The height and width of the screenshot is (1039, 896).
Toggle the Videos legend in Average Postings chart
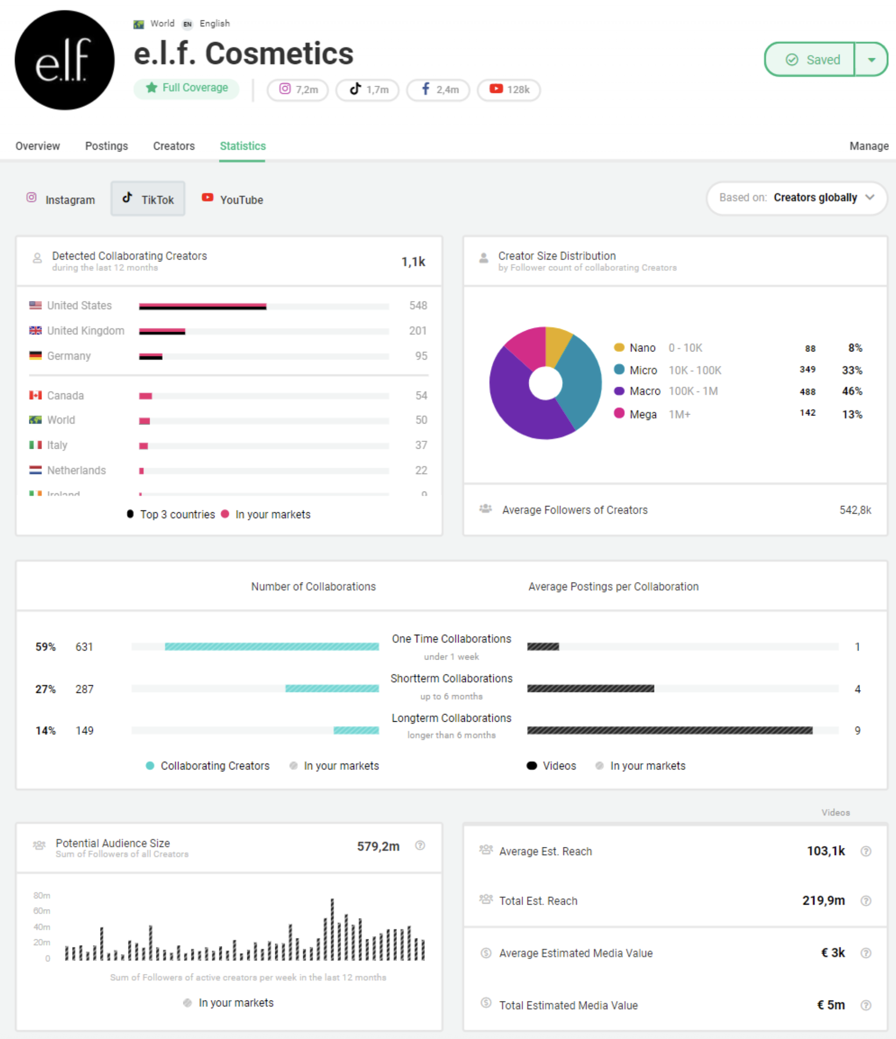[x=551, y=766]
